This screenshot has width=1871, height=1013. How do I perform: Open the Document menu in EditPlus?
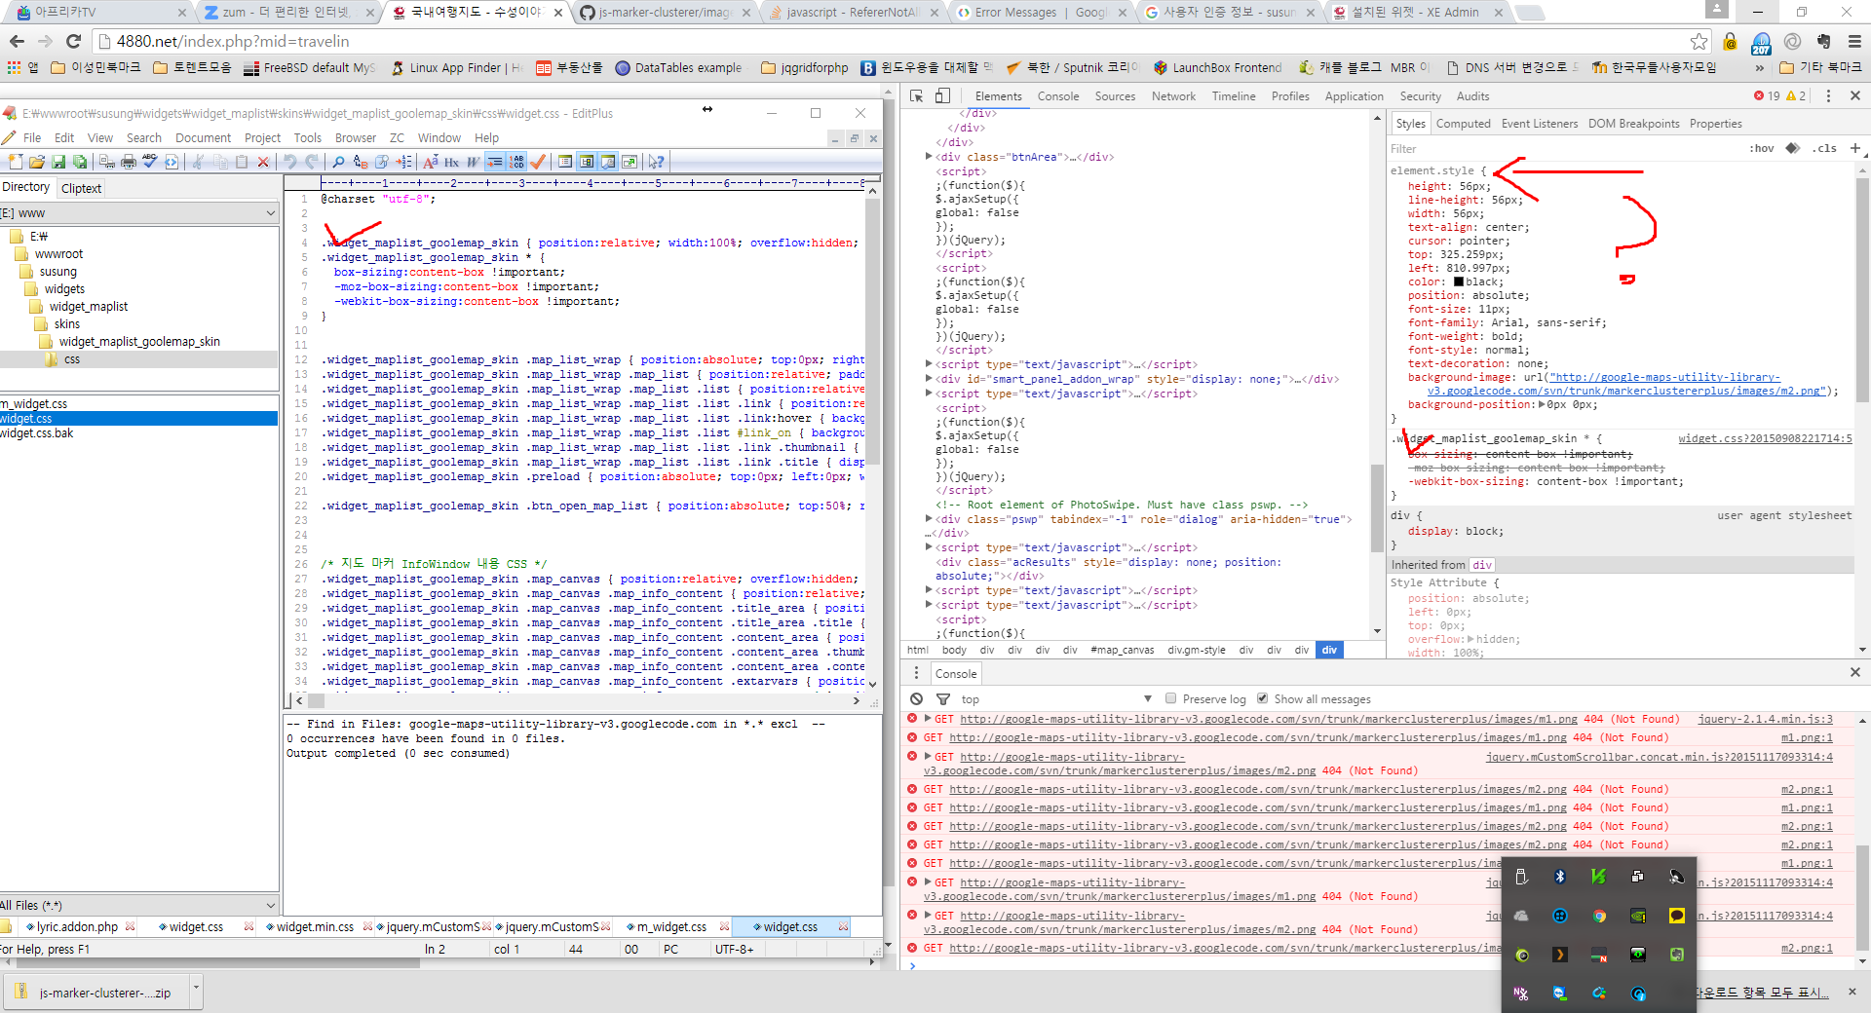coord(203,138)
